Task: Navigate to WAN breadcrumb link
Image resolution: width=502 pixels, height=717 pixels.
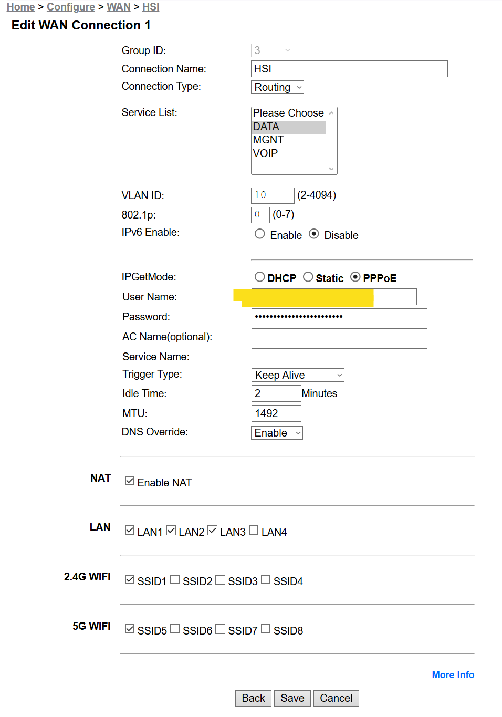Action: pos(118,7)
